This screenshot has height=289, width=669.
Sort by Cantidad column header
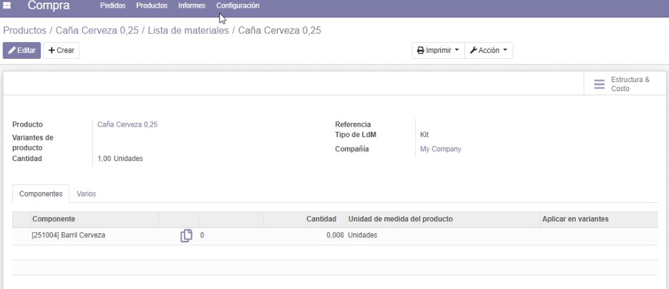tap(305, 219)
